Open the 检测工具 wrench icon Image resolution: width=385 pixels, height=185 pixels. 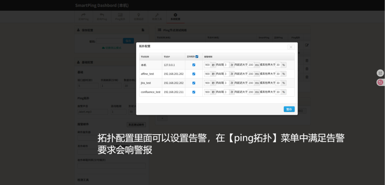pos(157,15)
